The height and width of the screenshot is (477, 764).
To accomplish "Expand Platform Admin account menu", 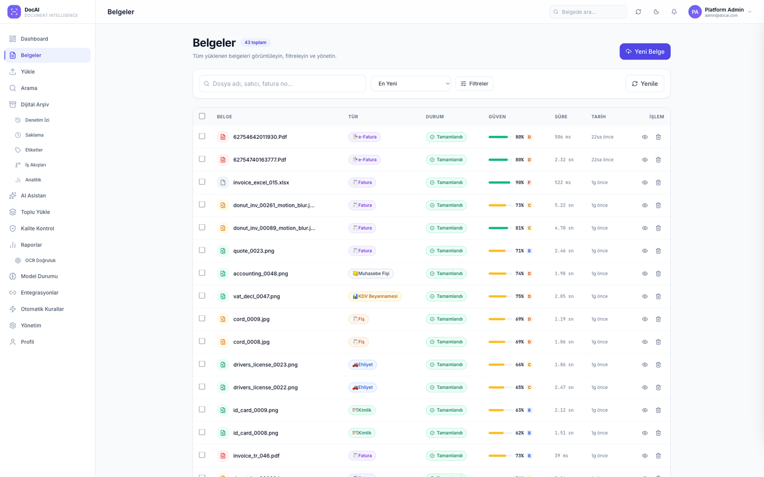I will (720, 12).
